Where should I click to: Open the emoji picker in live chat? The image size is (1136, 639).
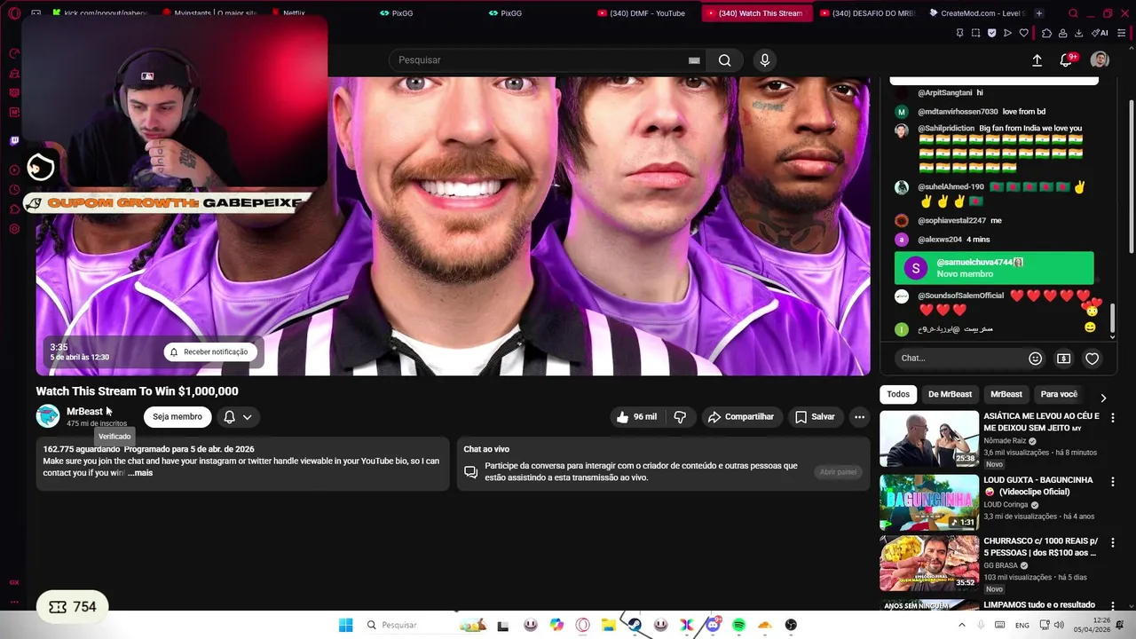[x=1035, y=359]
